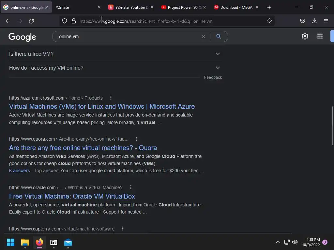Open a new browser tab
The height and width of the screenshot is (250, 334).
pos(269,7)
